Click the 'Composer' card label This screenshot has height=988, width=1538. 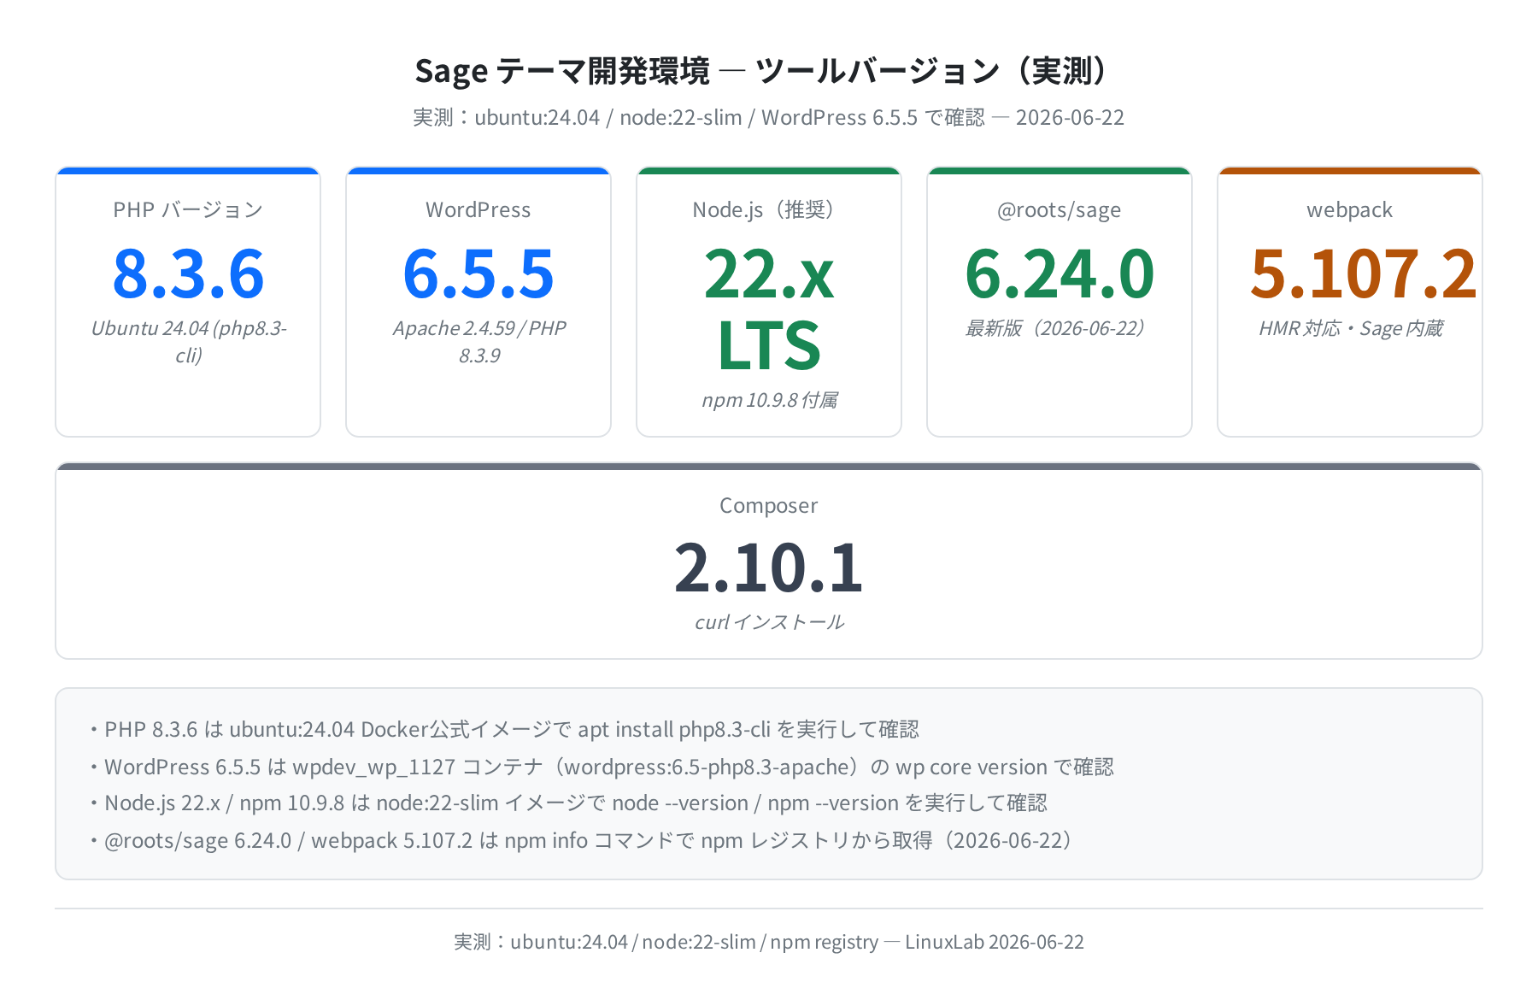point(769,505)
